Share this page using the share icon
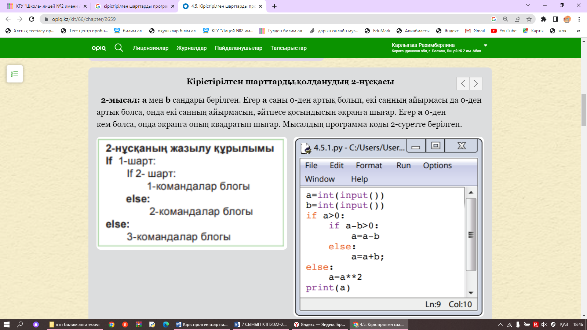This screenshot has width=587, height=330. (517, 19)
